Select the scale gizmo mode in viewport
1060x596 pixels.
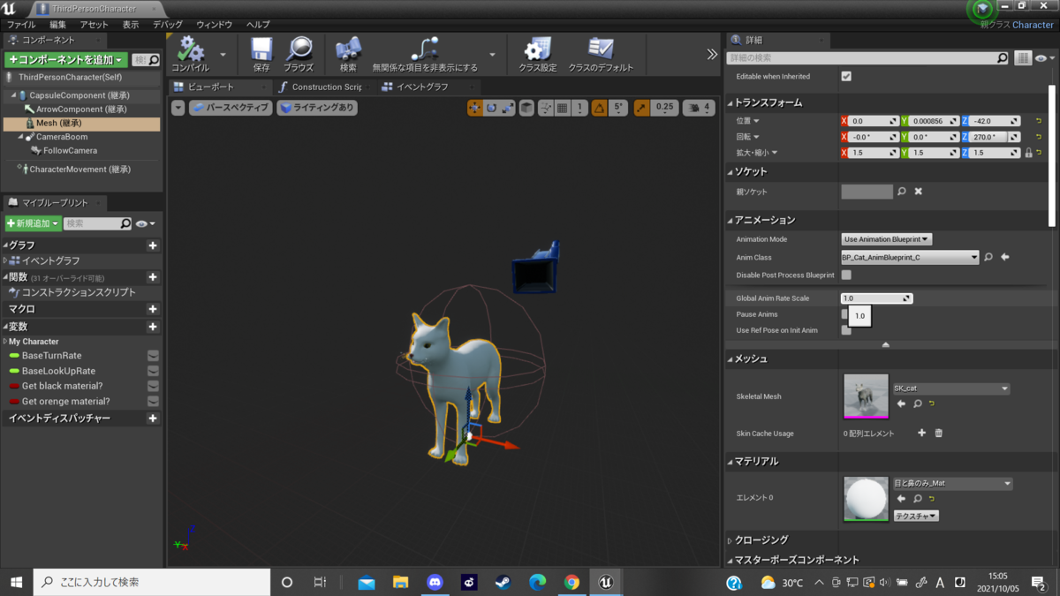507,108
